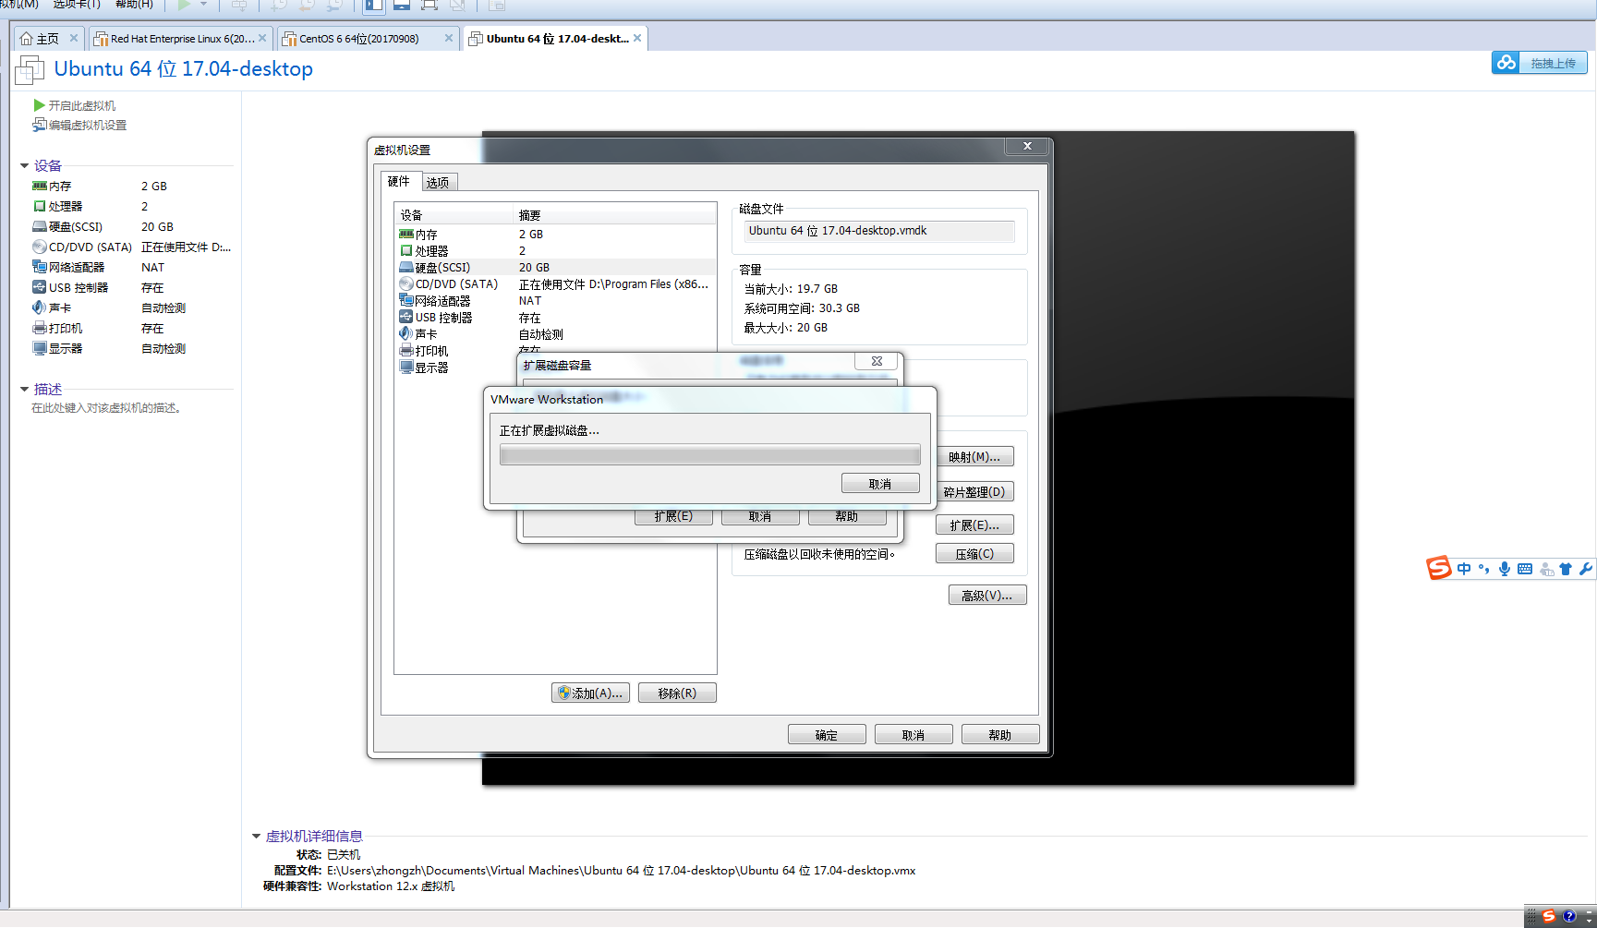Click 确定 in the virtual machine settings dialog
Image resolution: width=1597 pixels, height=928 pixels.
827,735
